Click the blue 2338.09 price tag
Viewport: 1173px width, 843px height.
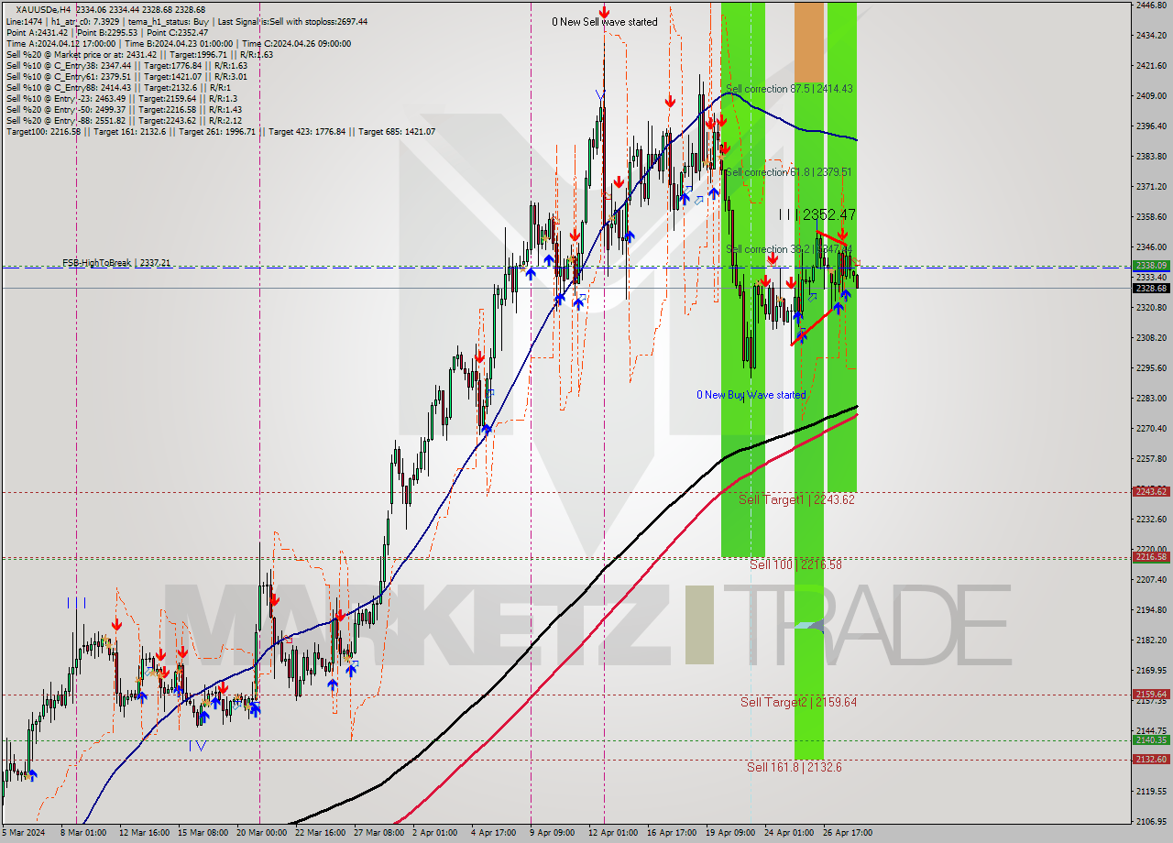click(x=1151, y=266)
